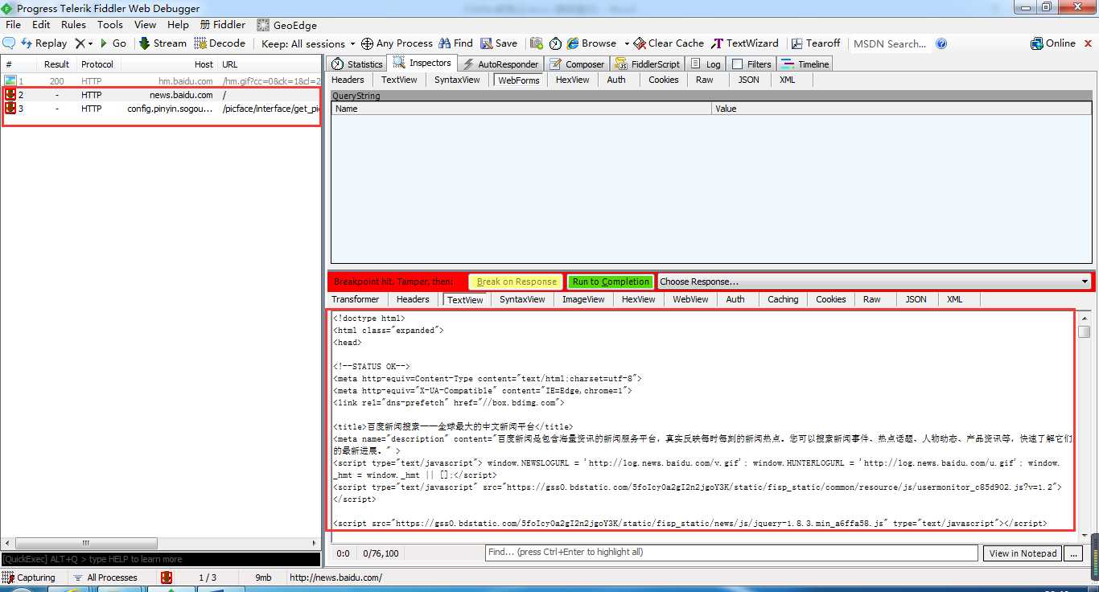Select the response Caching tab
The image size is (1099, 592).
(x=783, y=299)
